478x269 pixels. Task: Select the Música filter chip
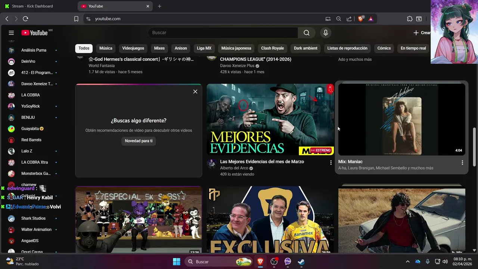click(106, 48)
